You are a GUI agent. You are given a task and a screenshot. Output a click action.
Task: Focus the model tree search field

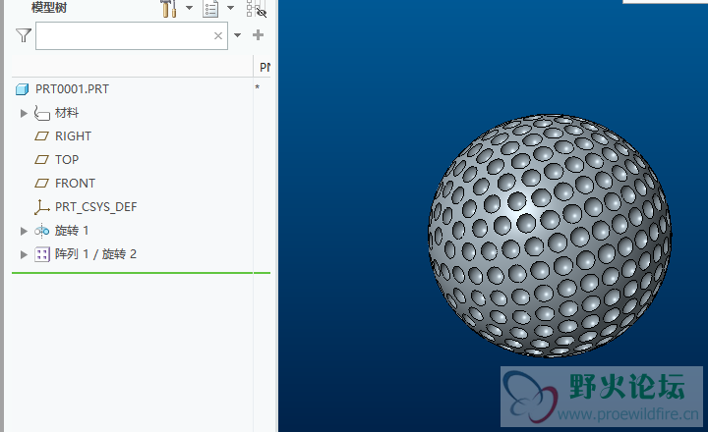tap(132, 35)
